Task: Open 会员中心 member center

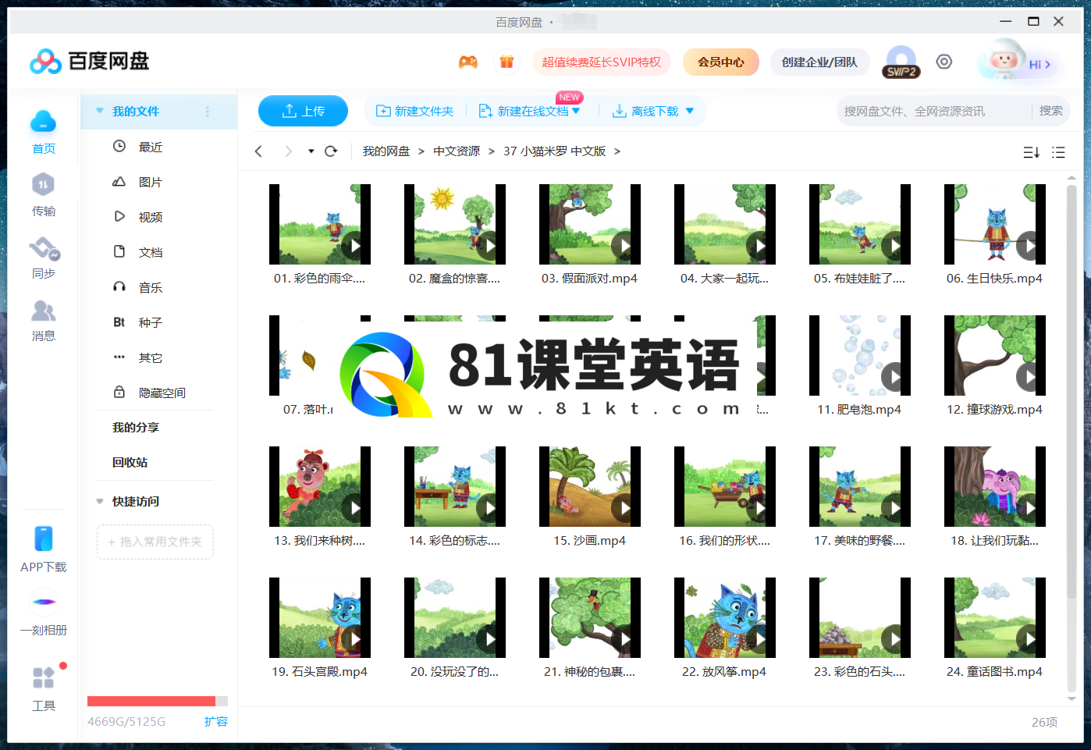Action: coord(721,62)
